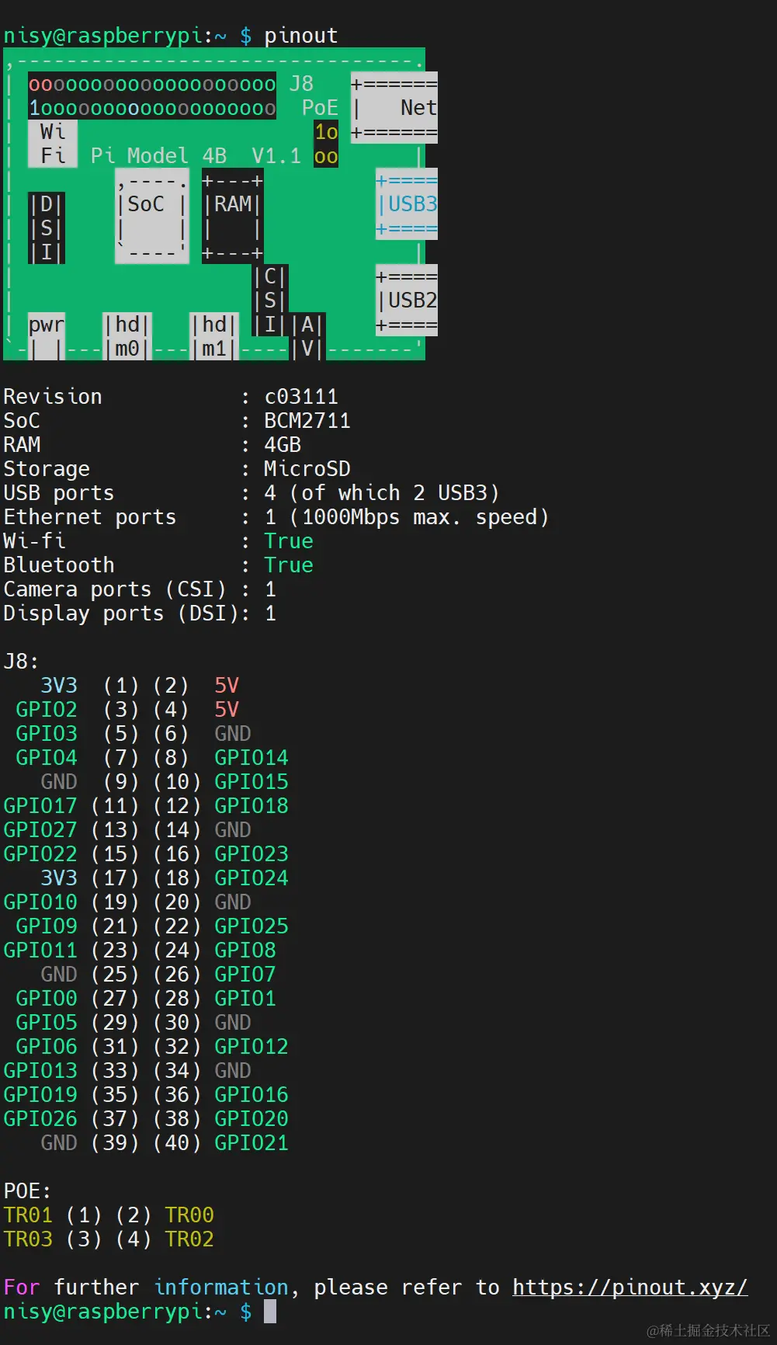This screenshot has width=777, height=1345.
Task: Click POE pin label TR01
Action: click(28, 1215)
